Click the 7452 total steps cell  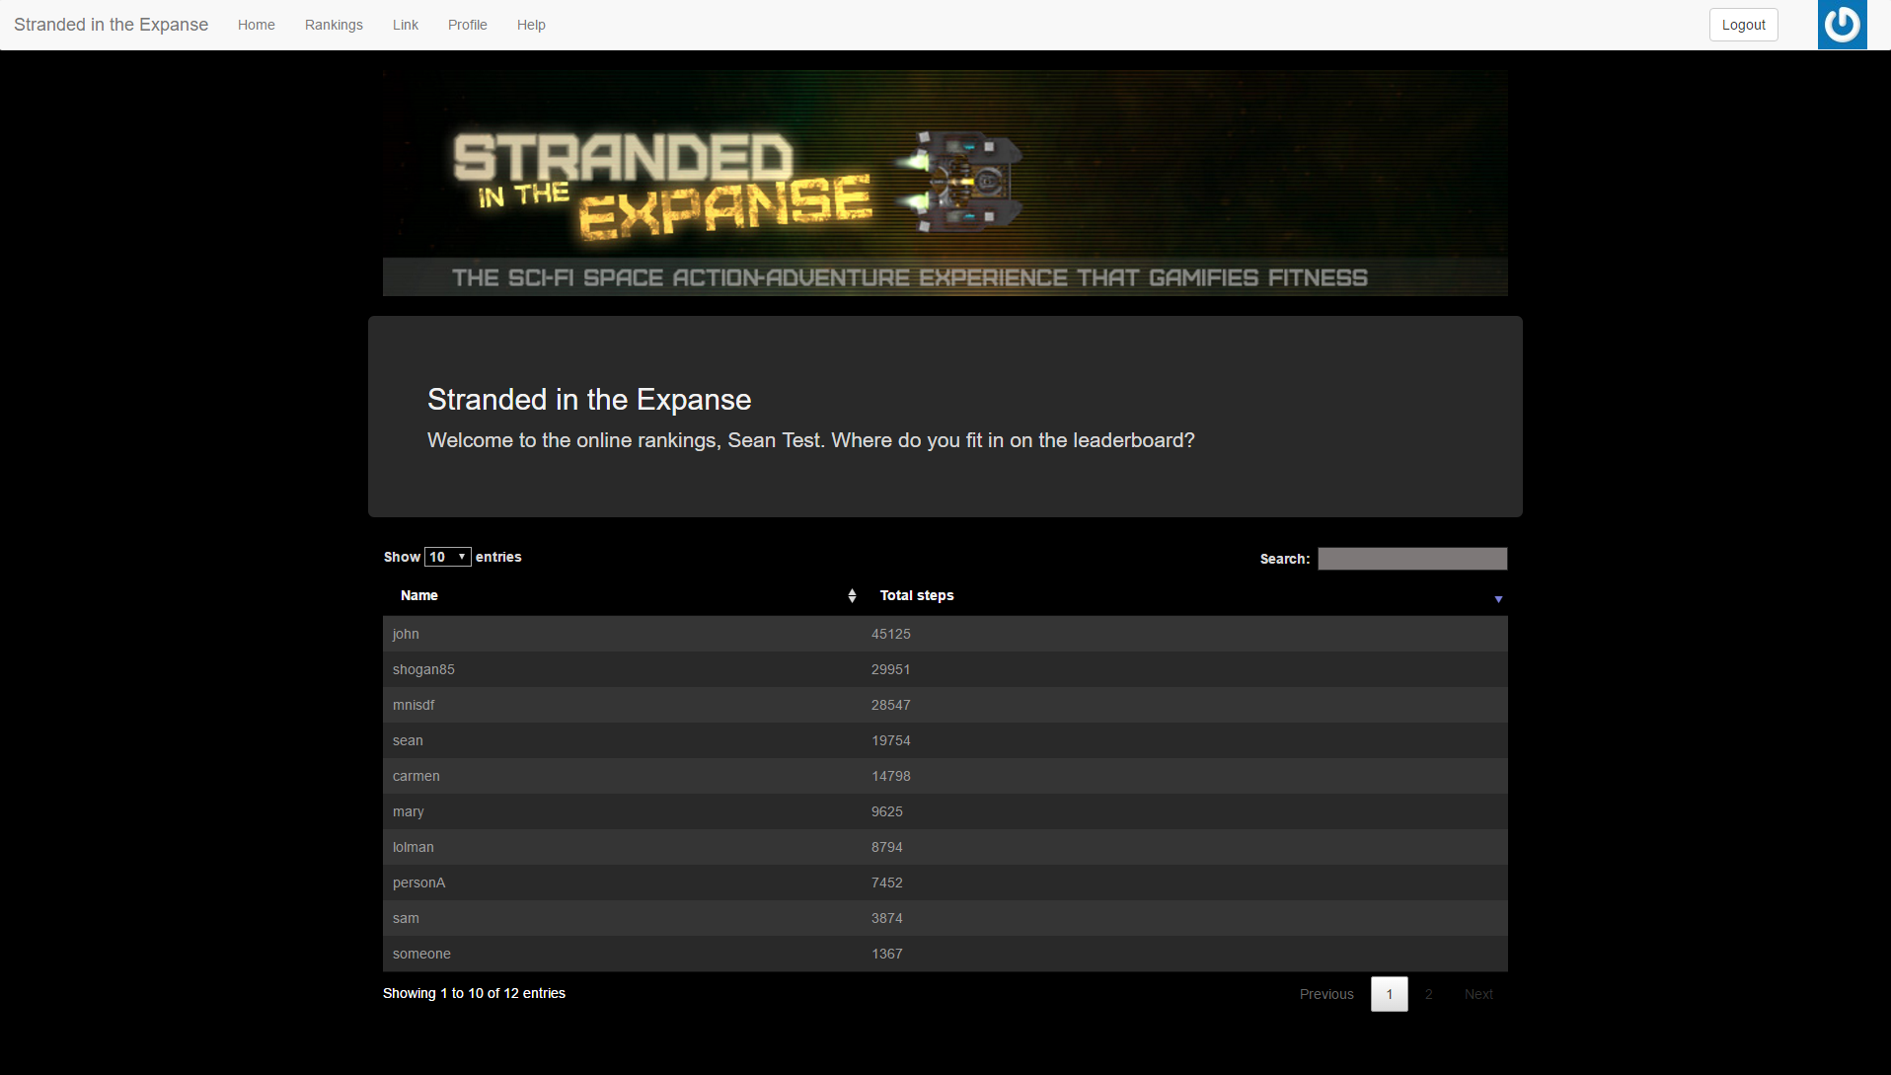click(1185, 883)
